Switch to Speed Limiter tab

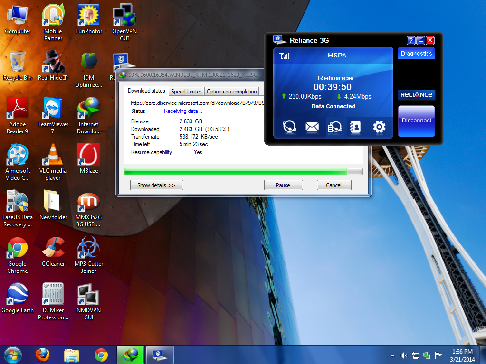[186, 92]
